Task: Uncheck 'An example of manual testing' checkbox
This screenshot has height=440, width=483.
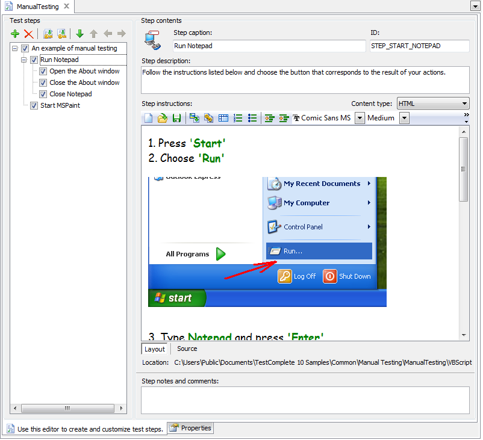Action: 25,48
